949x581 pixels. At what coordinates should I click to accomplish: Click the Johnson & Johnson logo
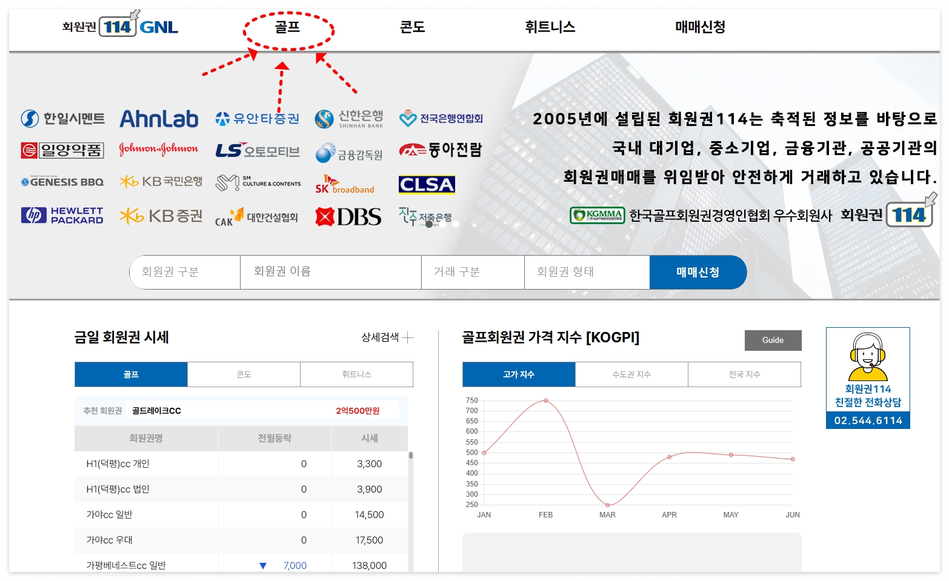coord(159,148)
